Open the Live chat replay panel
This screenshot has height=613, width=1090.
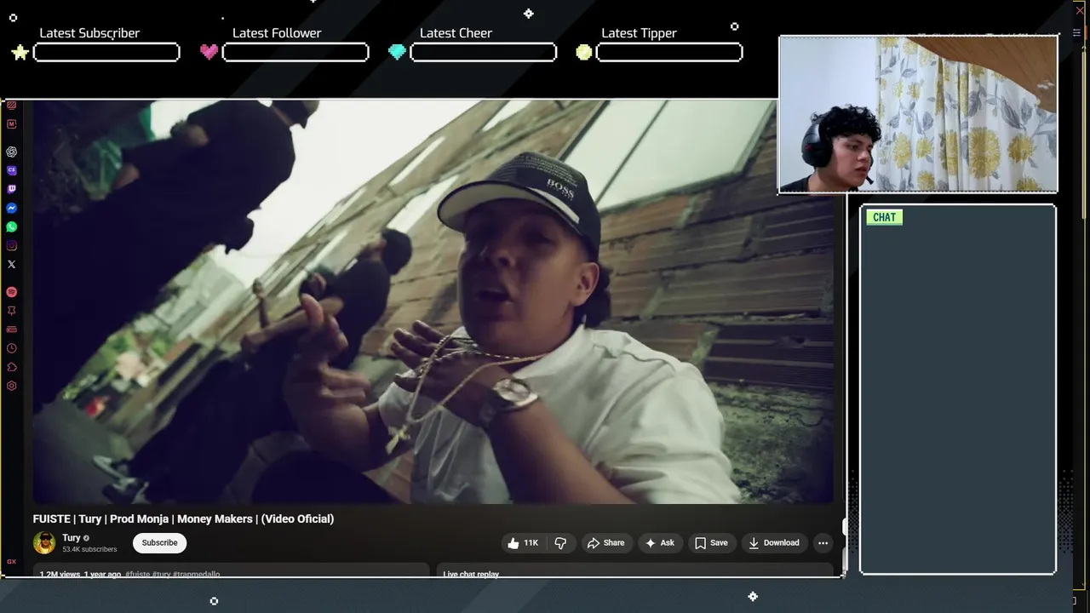tap(634, 570)
